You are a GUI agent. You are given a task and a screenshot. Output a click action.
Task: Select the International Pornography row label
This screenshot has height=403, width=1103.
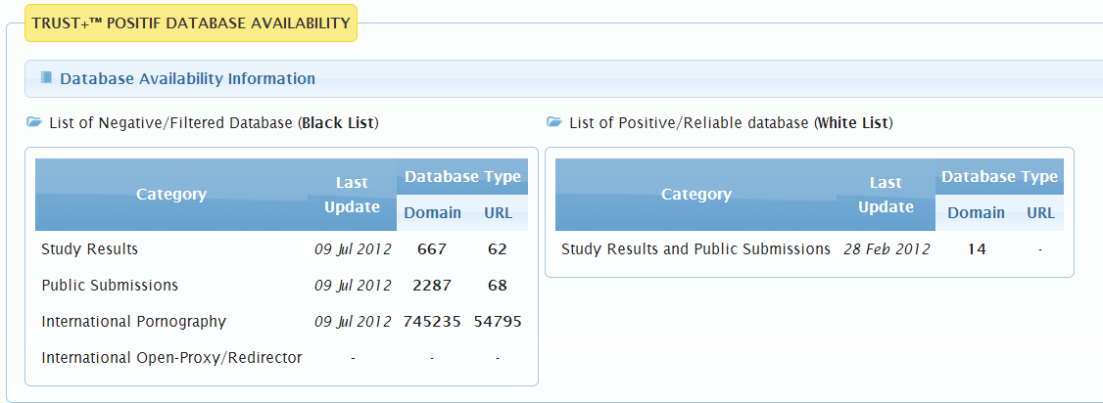point(133,322)
